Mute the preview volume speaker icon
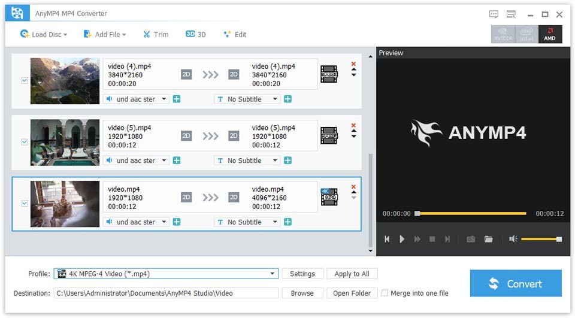Viewport: 575px width, 318px height. 513,239
